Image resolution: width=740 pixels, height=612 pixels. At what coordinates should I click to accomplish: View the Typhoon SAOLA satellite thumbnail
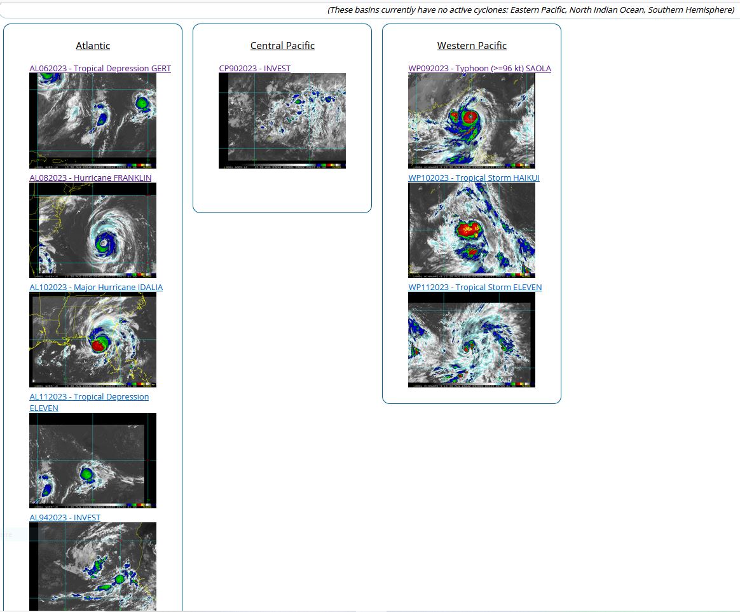[x=472, y=120]
